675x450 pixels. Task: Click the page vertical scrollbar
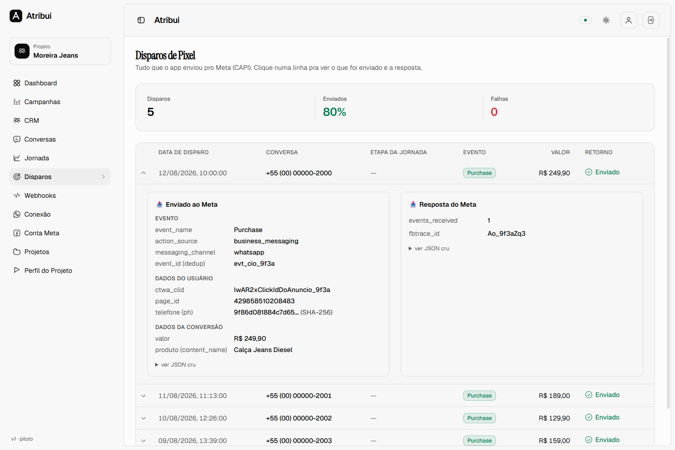click(x=668, y=223)
